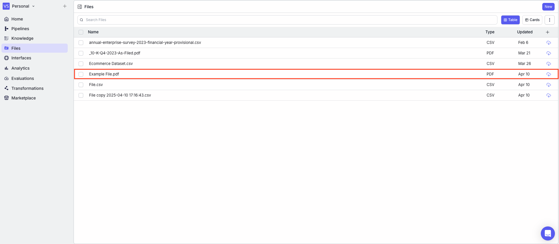Click the New button
Screen dimensions: 559x244
point(548,7)
